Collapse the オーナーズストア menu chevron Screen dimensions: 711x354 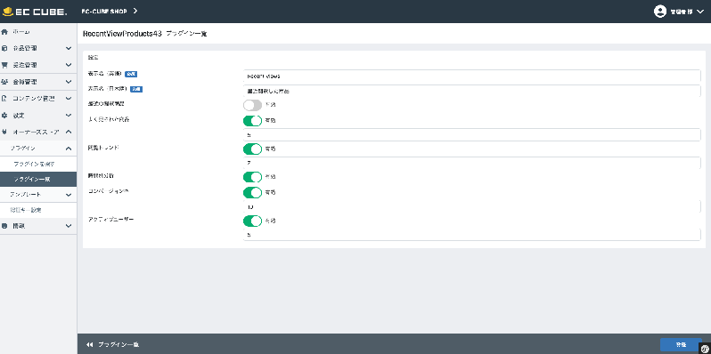pos(69,132)
